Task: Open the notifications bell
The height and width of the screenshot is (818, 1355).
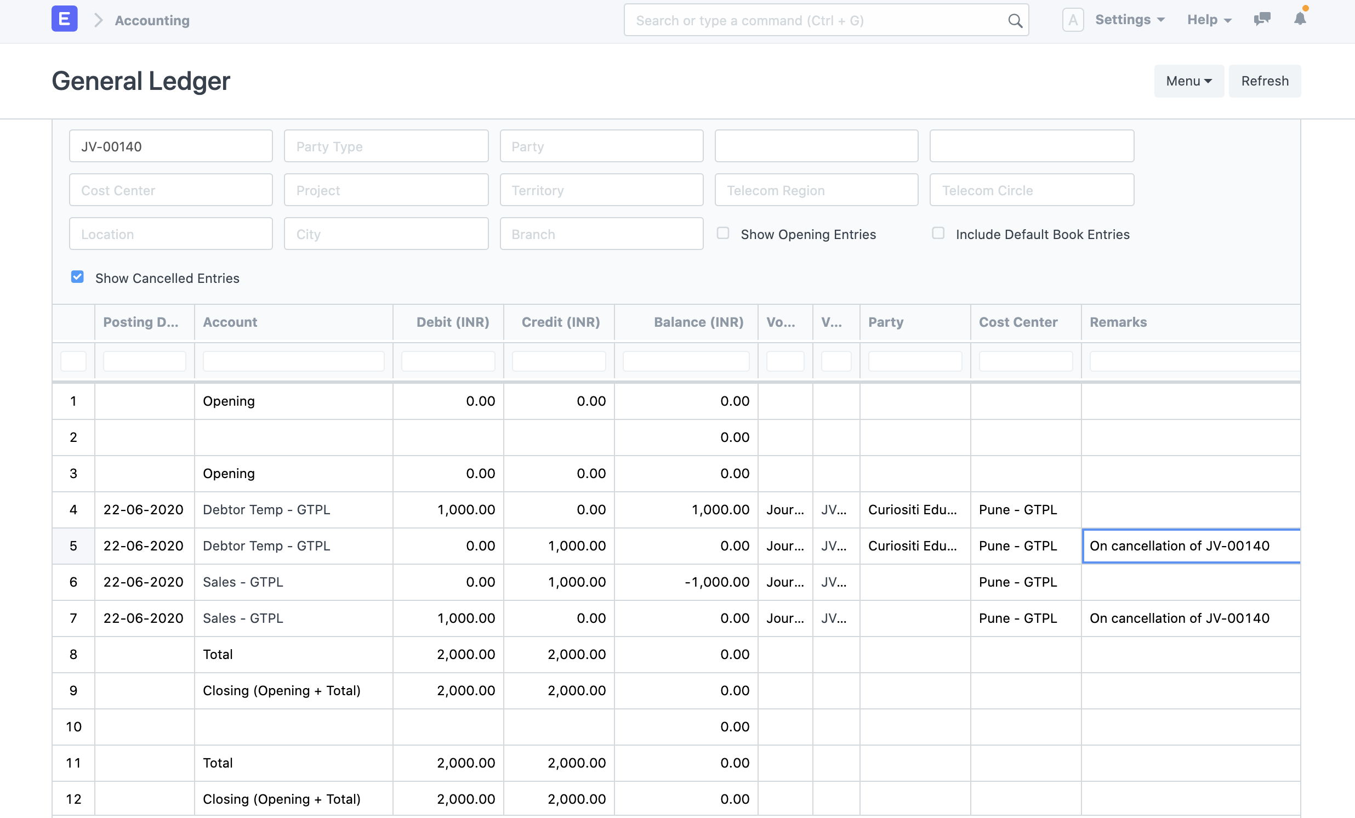Action: coord(1300,19)
